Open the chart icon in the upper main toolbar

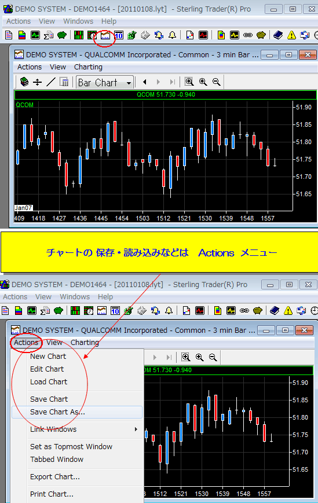pos(105,35)
